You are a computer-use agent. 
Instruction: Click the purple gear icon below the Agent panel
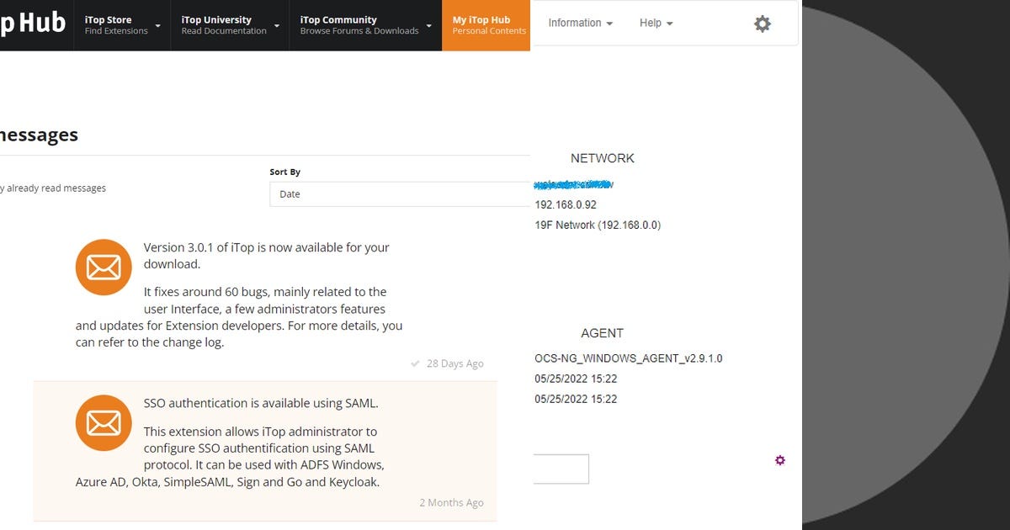point(779,460)
